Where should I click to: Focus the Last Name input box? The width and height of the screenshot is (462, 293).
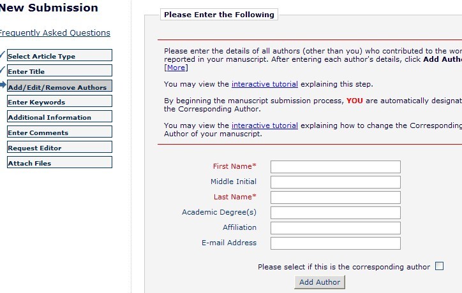[335, 197]
